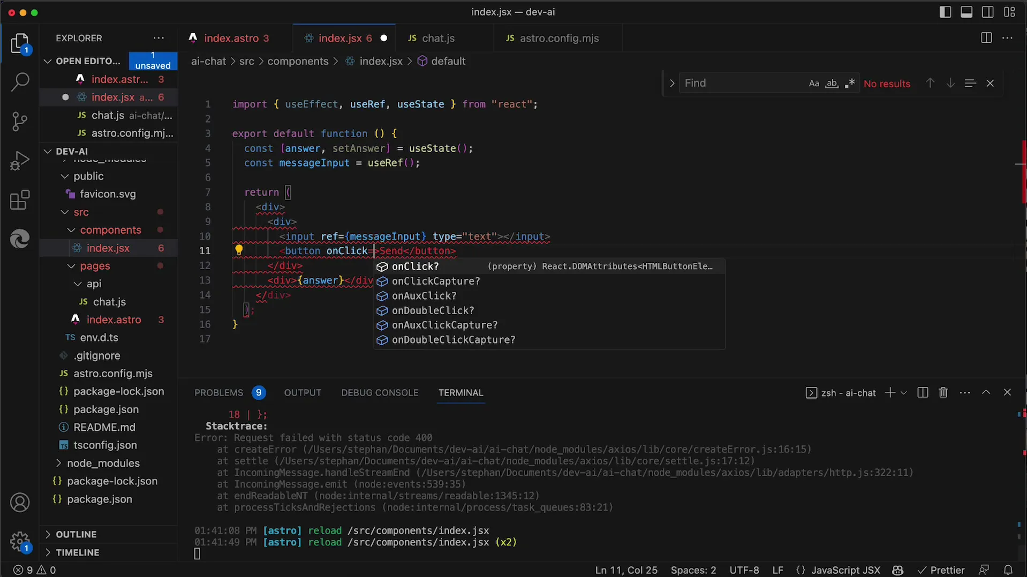Create a new terminal with plus icon
This screenshot has width=1027, height=577.
(890, 392)
